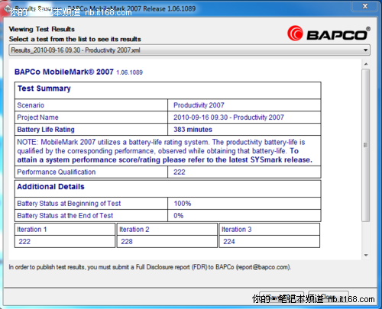
Task: Click 'Battery Status at Beginning of Test' label
Action: (x=69, y=204)
